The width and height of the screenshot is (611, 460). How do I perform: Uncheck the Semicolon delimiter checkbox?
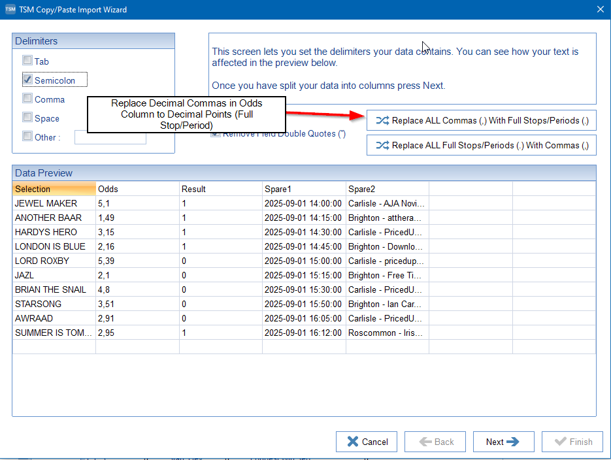(27, 80)
